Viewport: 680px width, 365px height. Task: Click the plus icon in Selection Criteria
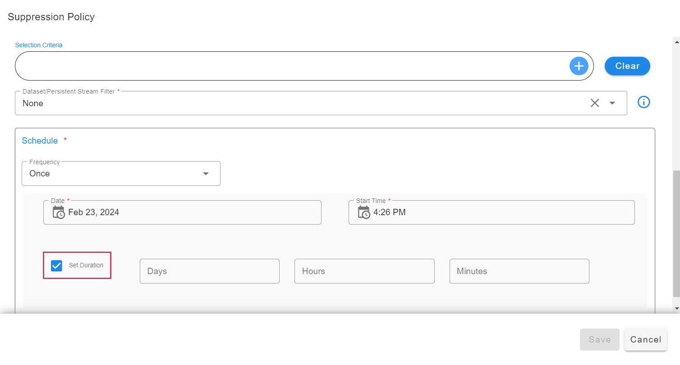coord(579,66)
